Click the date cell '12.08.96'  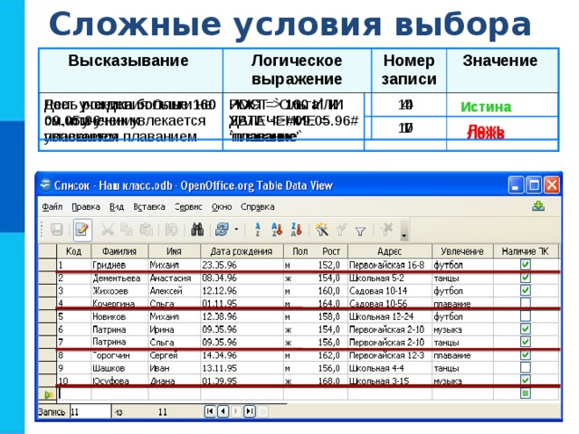point(242,316)
